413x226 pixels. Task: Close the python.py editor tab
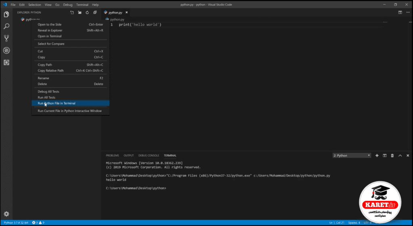click(126, 13)
